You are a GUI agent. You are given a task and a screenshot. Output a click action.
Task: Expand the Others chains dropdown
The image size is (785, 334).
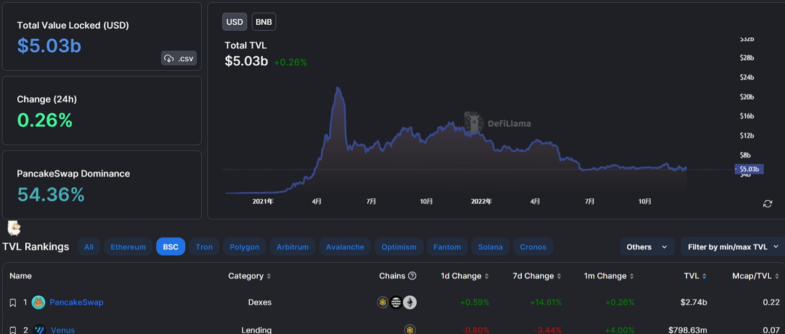point(647,247)
